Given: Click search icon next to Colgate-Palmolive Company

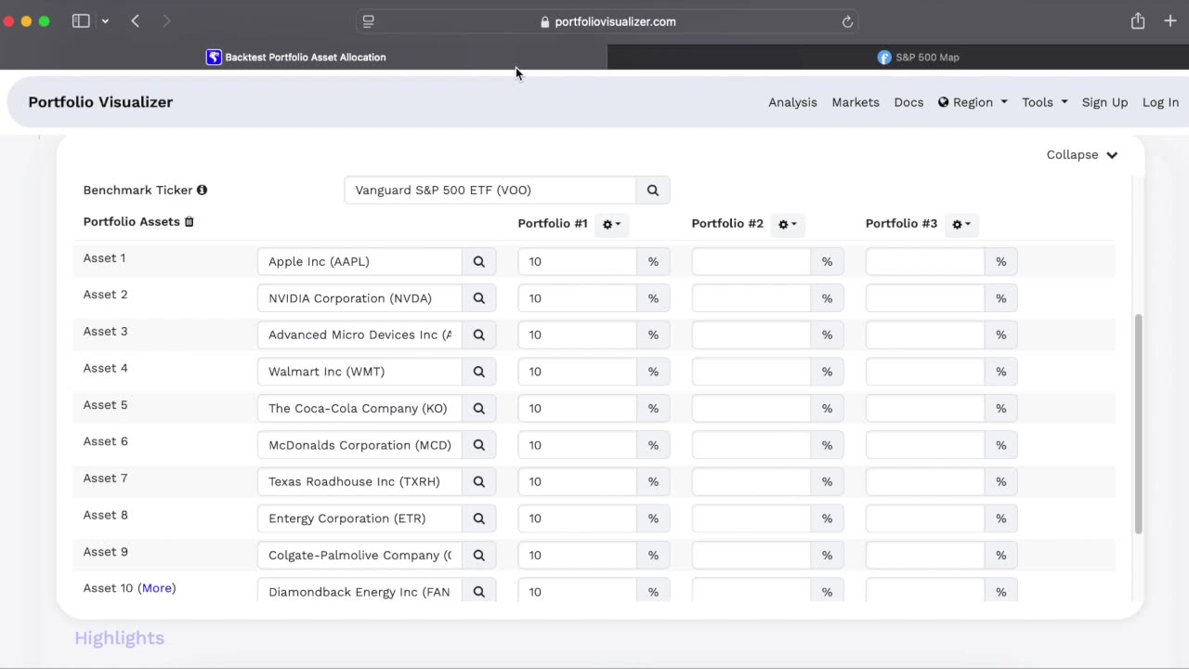Looking at the screenshot, I should coord(479,555).
